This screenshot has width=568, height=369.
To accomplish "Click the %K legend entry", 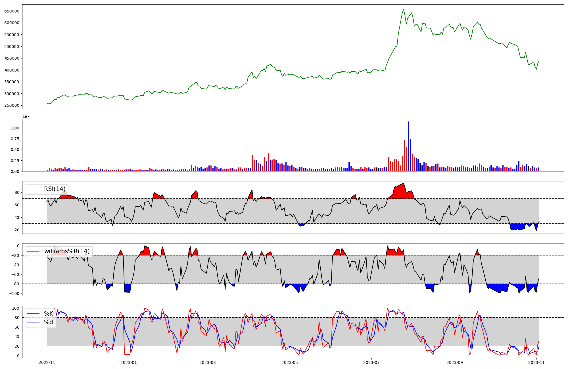I will point(48,314).
